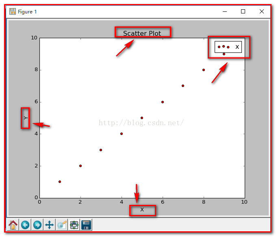The width and height of the screenshot is (276, 237).
Task: Reset the view with the Home icon
Action: click(13, 225)
